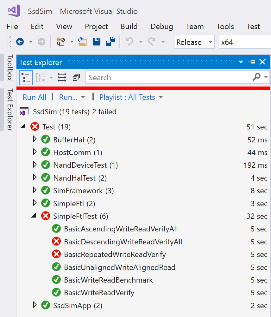271x317 pixels.
Task: Click the Save icon
Action: point(97,42)
